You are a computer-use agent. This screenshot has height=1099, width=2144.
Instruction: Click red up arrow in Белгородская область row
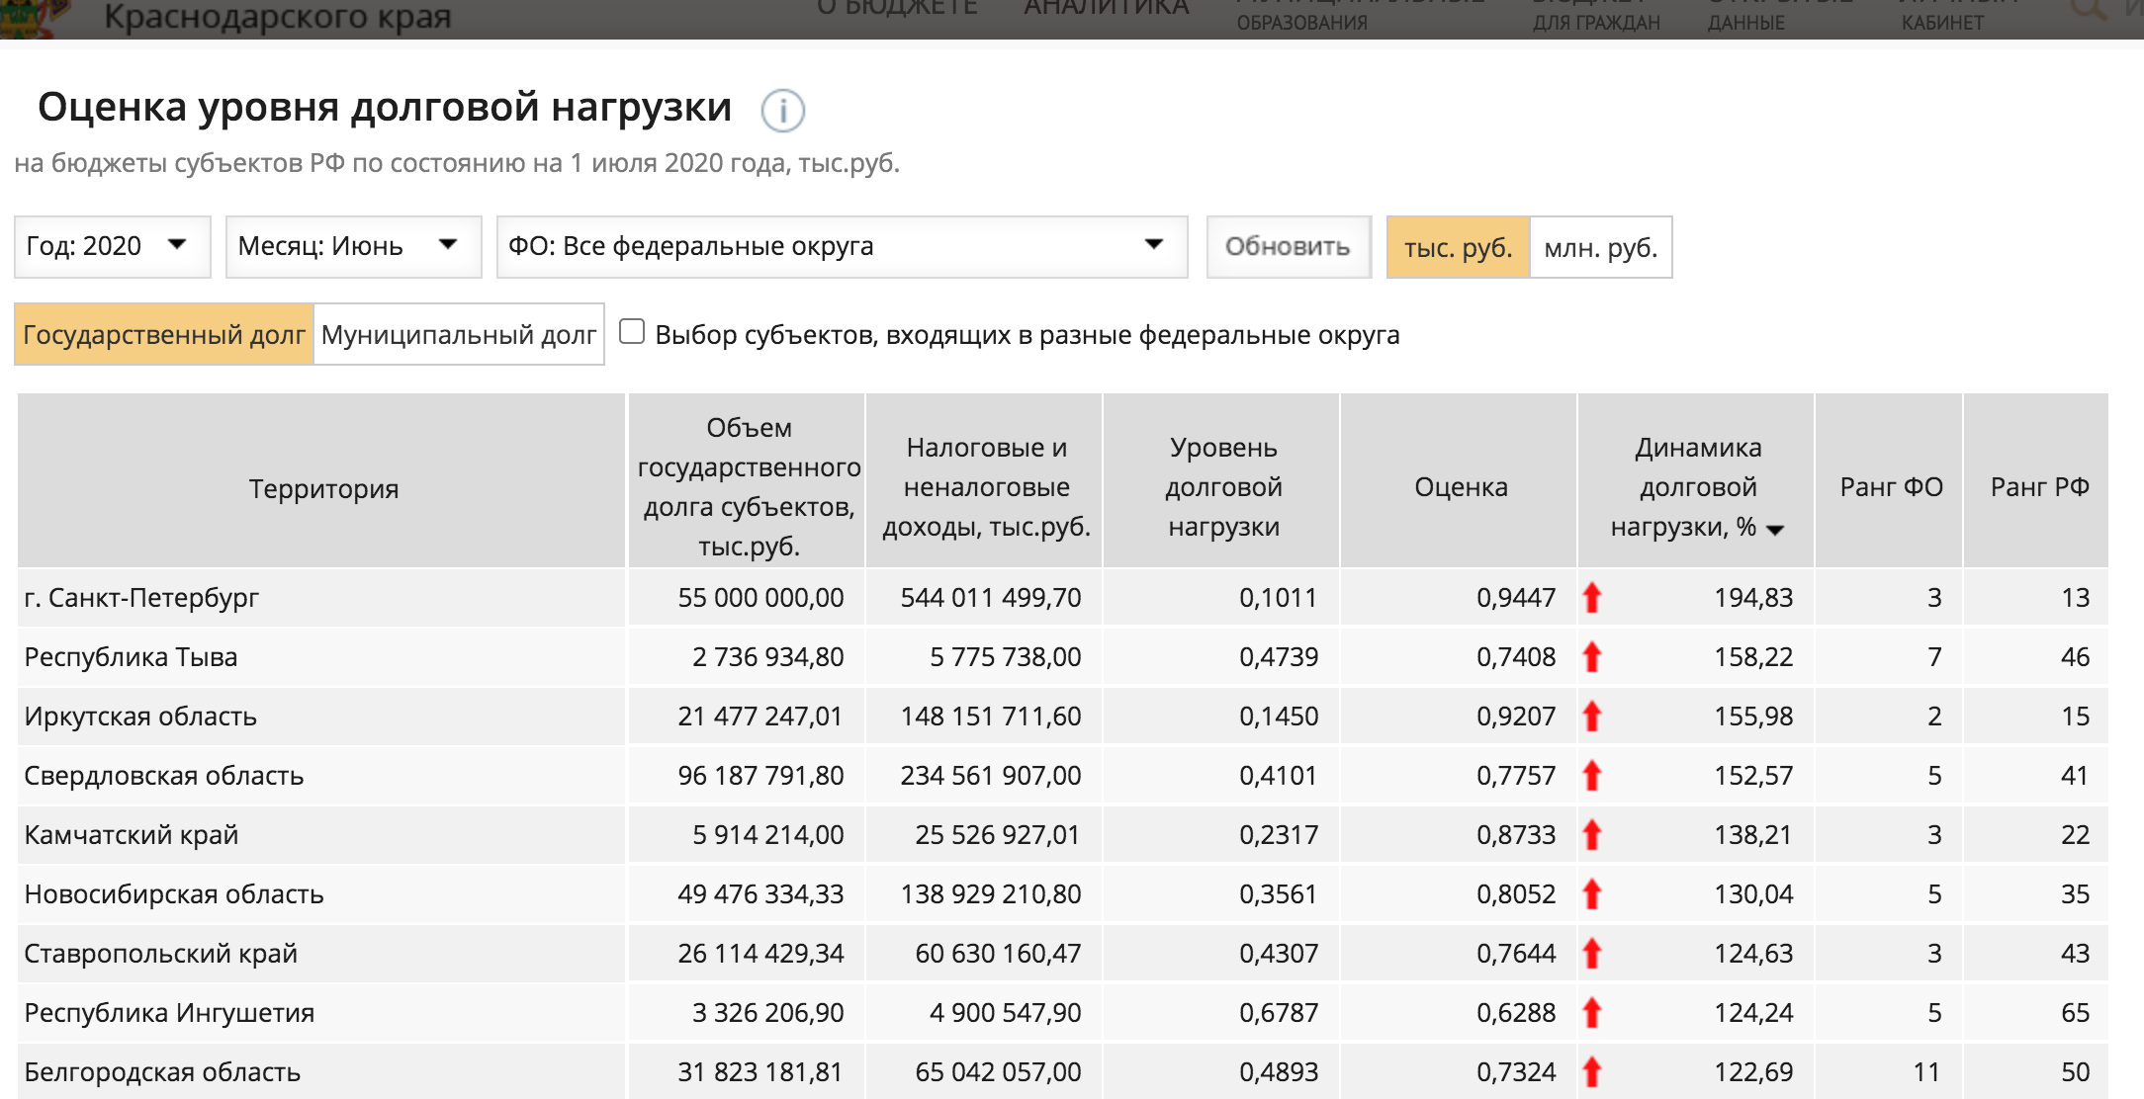1591,1072
